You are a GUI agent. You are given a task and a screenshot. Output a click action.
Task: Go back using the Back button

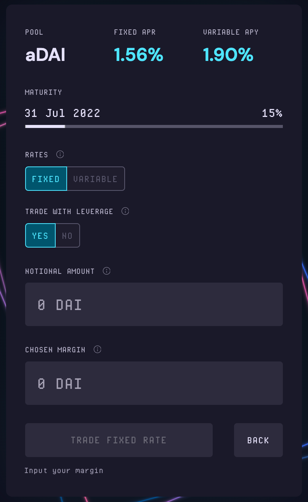tap(258, 440)
